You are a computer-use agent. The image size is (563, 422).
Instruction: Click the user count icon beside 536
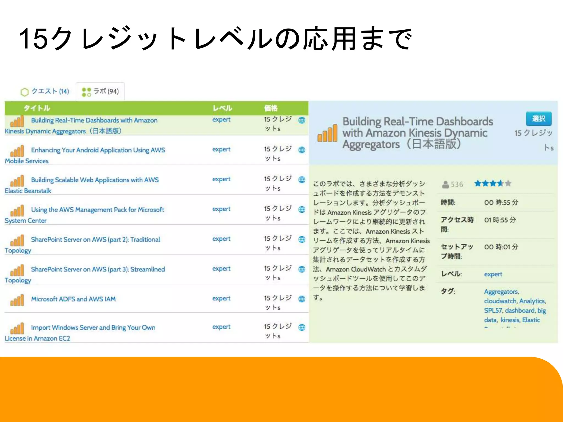[445, 184]
